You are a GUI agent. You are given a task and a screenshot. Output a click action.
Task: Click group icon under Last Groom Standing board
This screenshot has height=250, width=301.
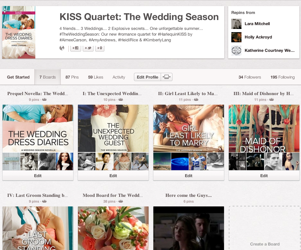(x=44, y=201)
